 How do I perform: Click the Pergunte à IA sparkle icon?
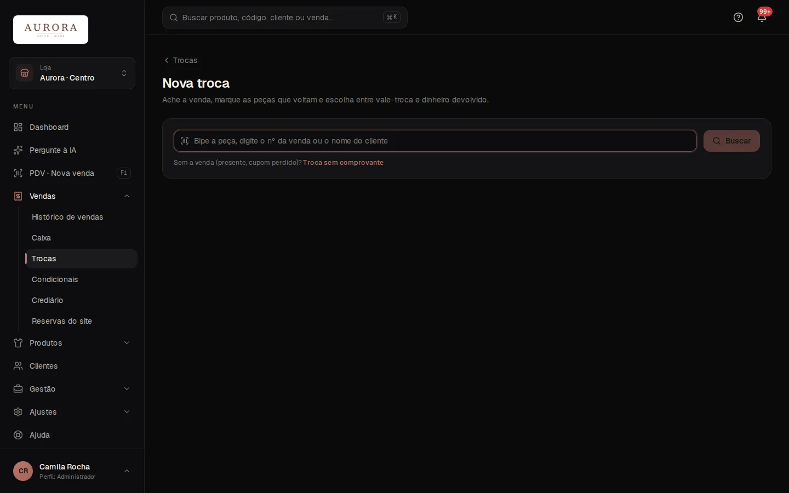18,150
